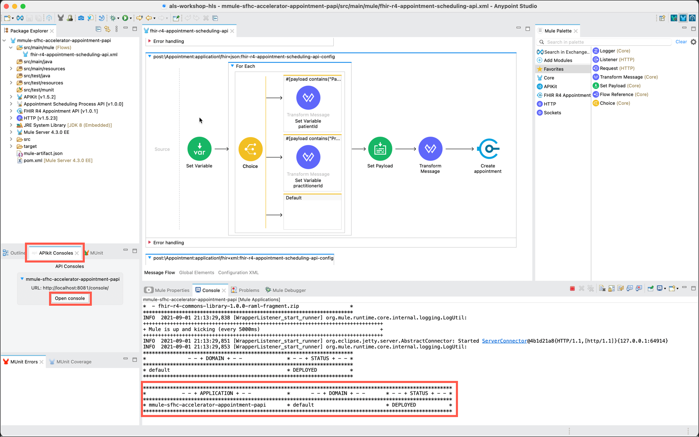699x437 pixels.
Task: Pick Flow Reference (Core) from palette
Action: 620,94
